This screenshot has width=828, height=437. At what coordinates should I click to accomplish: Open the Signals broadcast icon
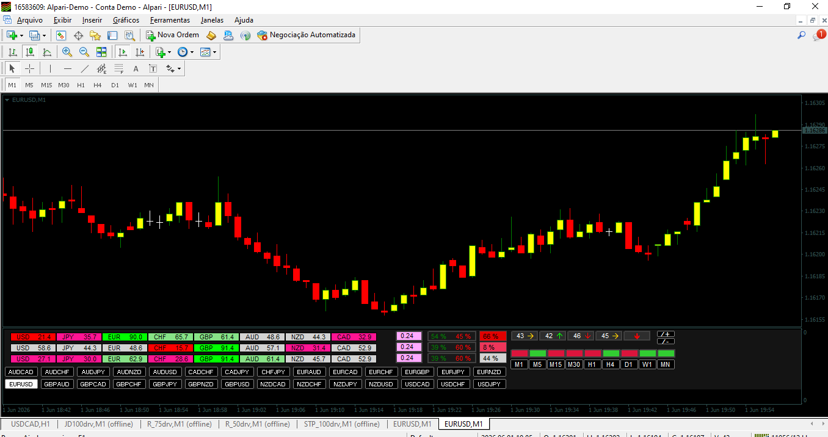245,35
